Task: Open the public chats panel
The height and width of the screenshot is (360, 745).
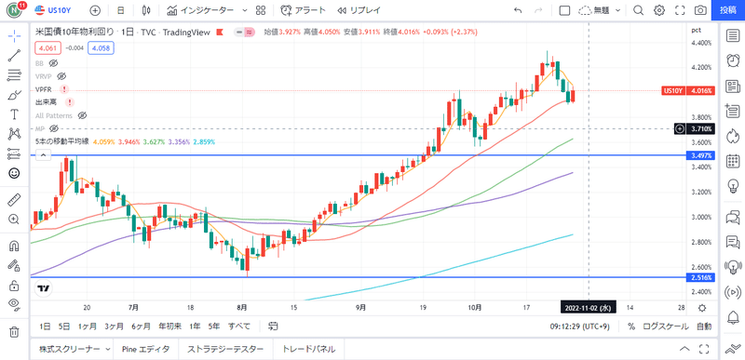Action: pyautogui.click(x=733, y=218)
